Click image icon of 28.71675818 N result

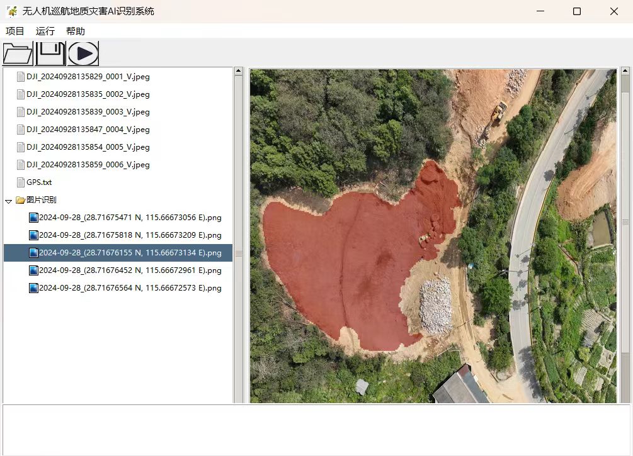(33, 235)
